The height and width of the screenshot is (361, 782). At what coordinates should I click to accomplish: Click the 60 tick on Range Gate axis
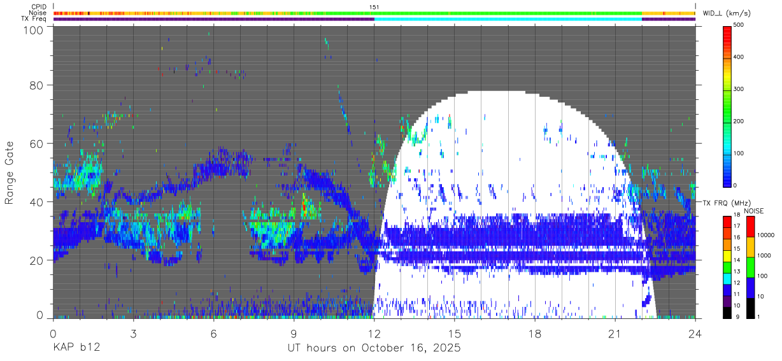(x=37, y=144)
